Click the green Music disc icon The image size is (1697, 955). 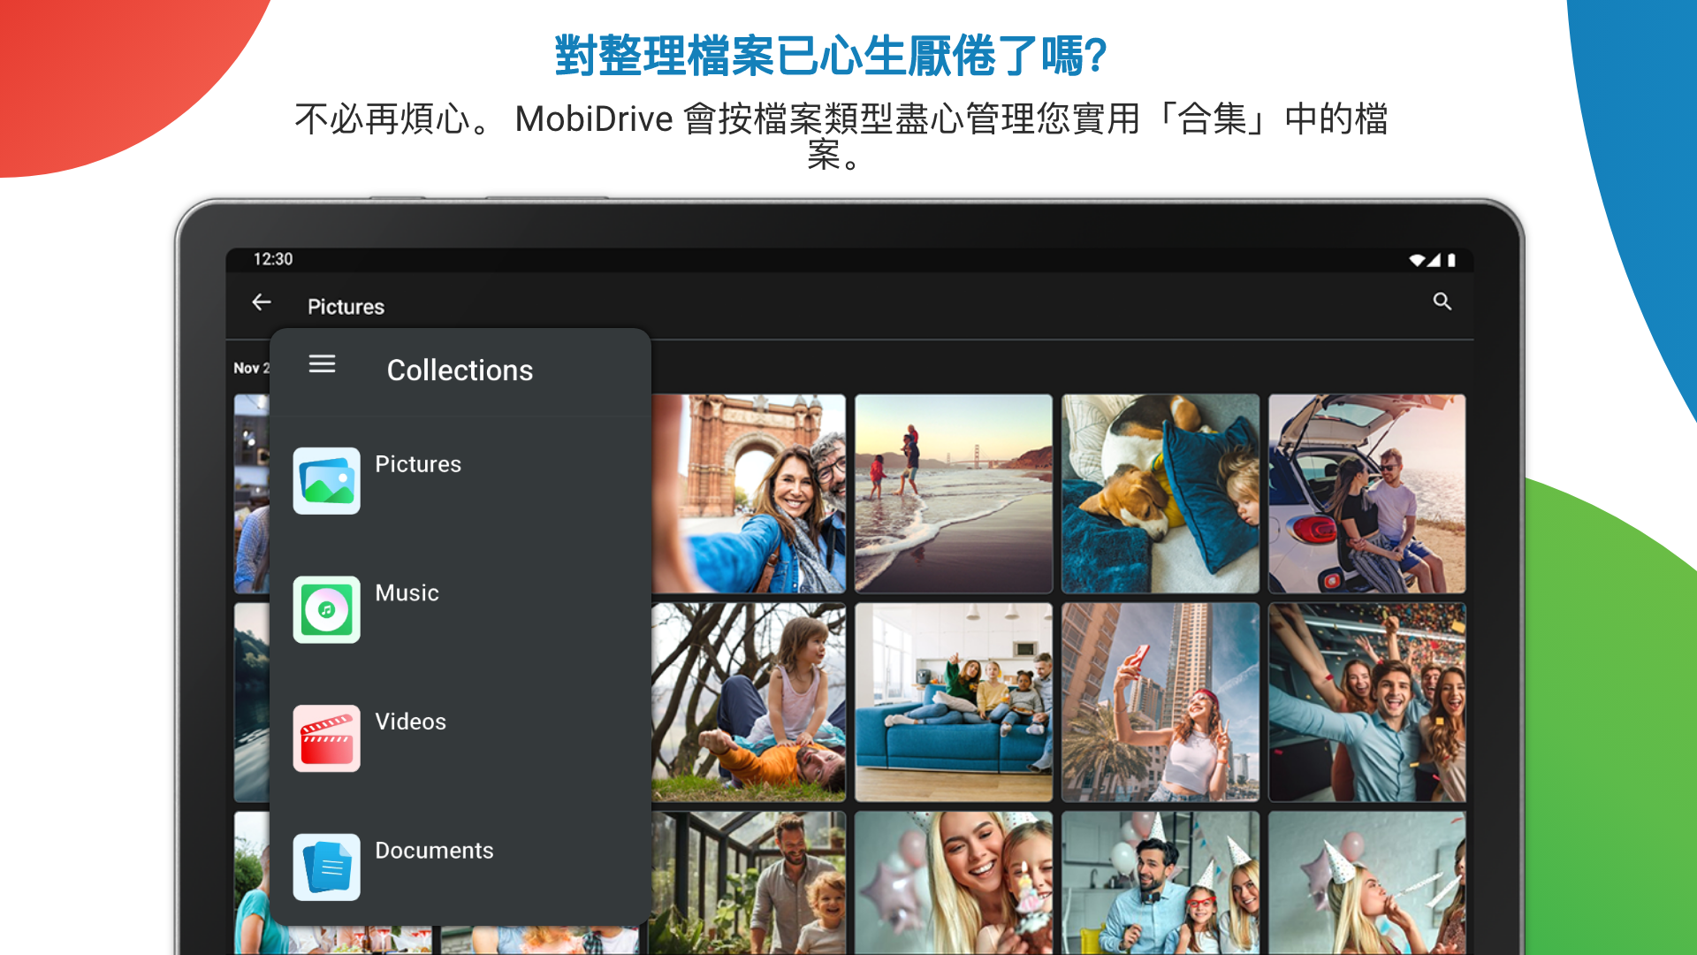326,610
